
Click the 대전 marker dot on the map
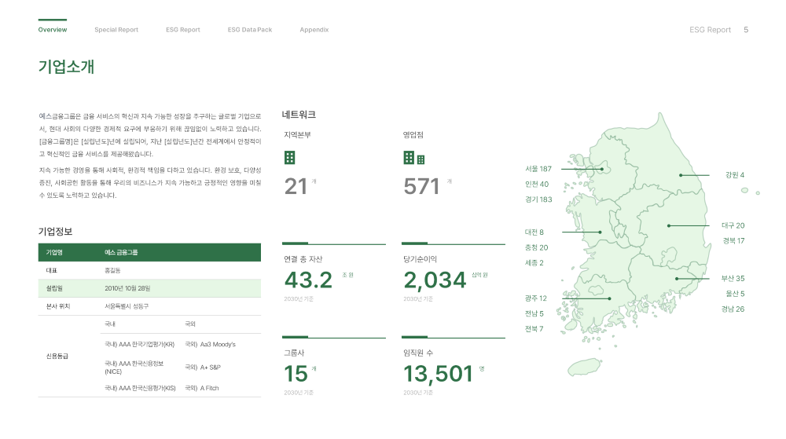[600, 232]
